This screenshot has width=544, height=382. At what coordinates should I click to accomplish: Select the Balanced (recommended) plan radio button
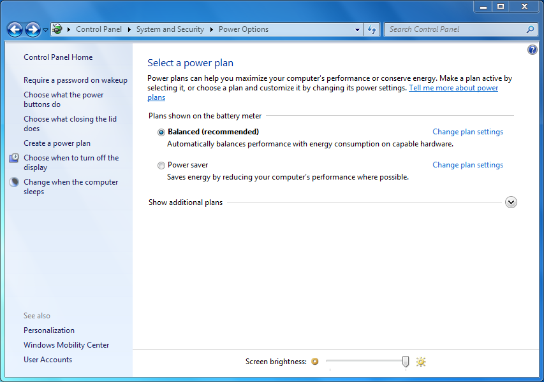161,132
